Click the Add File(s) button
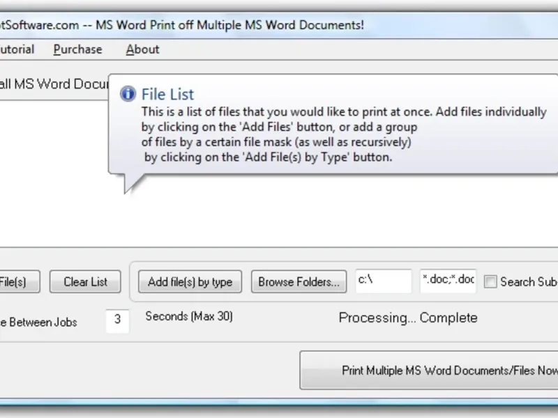Image resolution: width=558 pixels, height=418 pixels. click(20, 282)
